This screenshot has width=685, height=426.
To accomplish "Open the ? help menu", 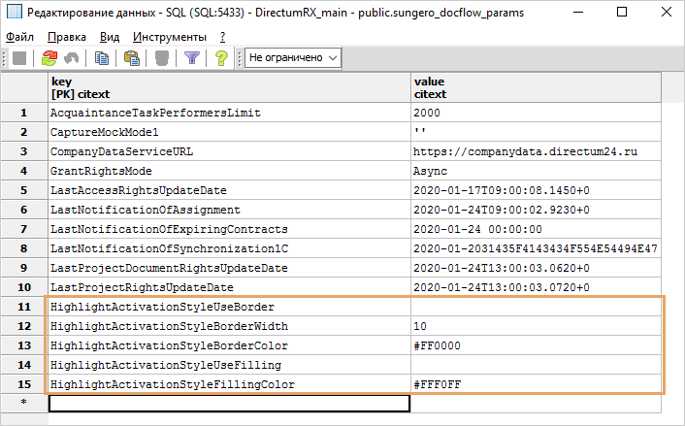I will click(222, 36).
